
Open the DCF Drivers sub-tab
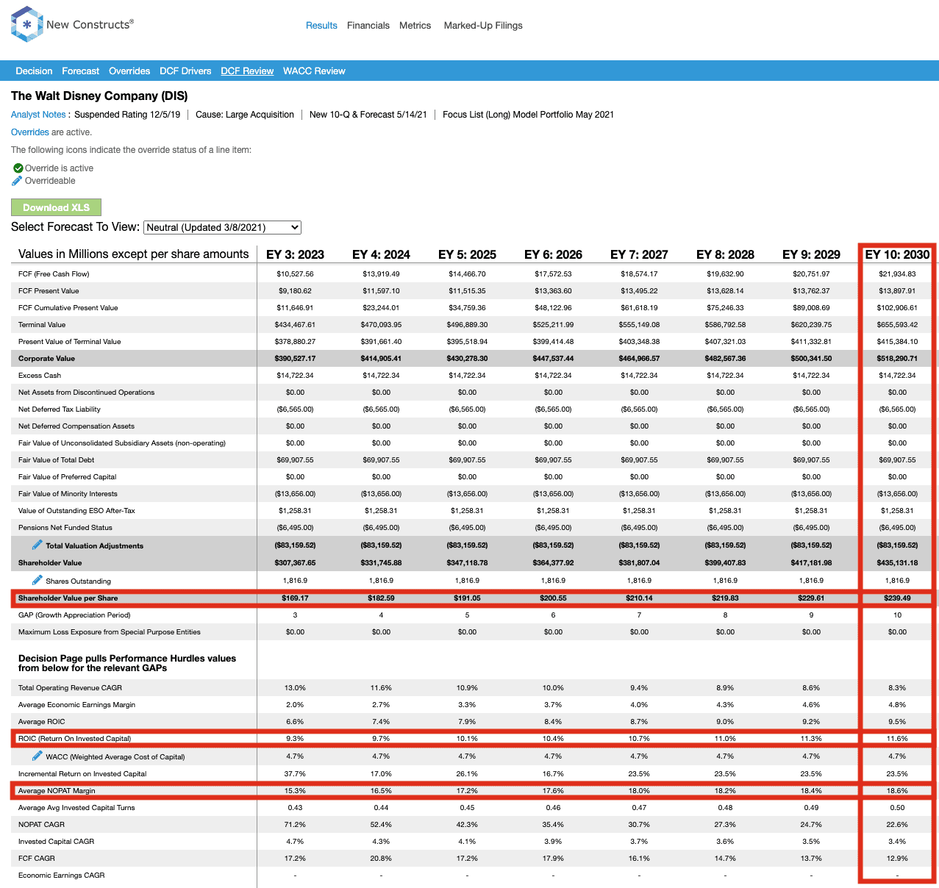click(185, 71)
